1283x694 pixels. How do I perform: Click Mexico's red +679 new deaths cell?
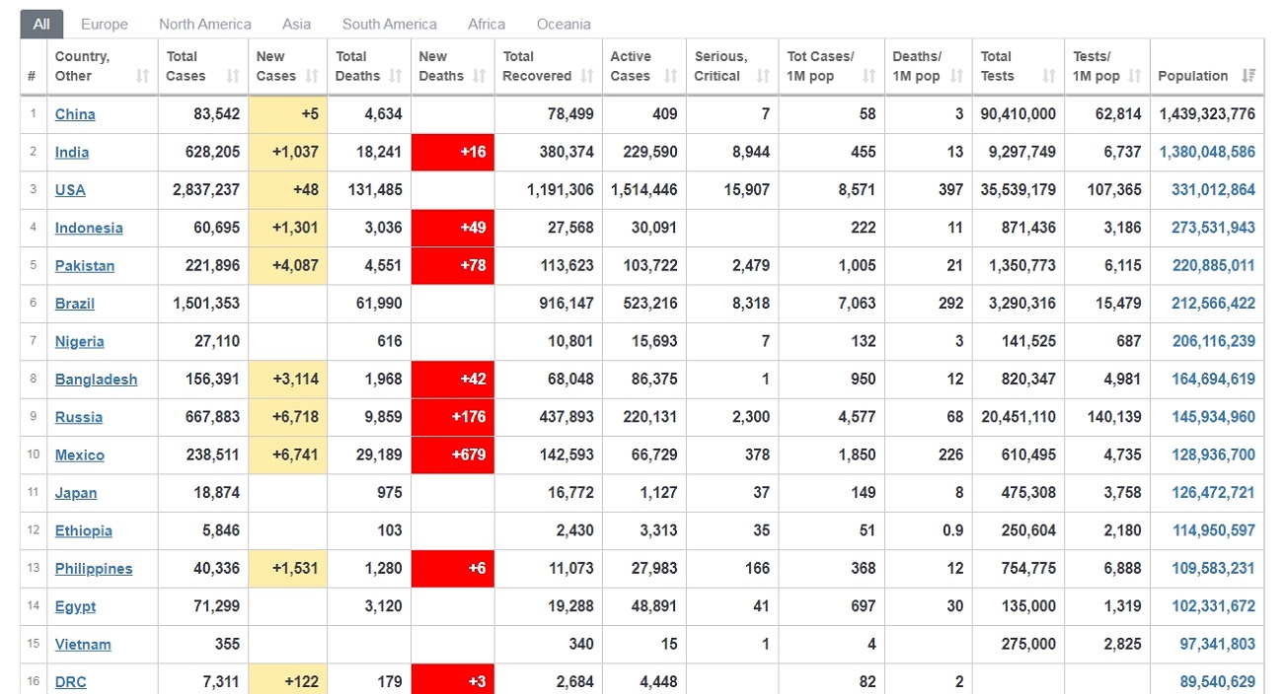click(x=453, y=455)
